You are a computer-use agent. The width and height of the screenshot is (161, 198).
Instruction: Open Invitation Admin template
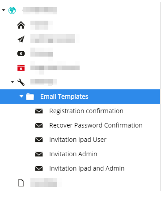click(x=73, y=154)
